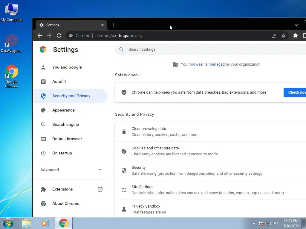Click the network tray icon
The width and height of the screenshot is (306, 229).
pyautogui.click(x=269, y=224)
